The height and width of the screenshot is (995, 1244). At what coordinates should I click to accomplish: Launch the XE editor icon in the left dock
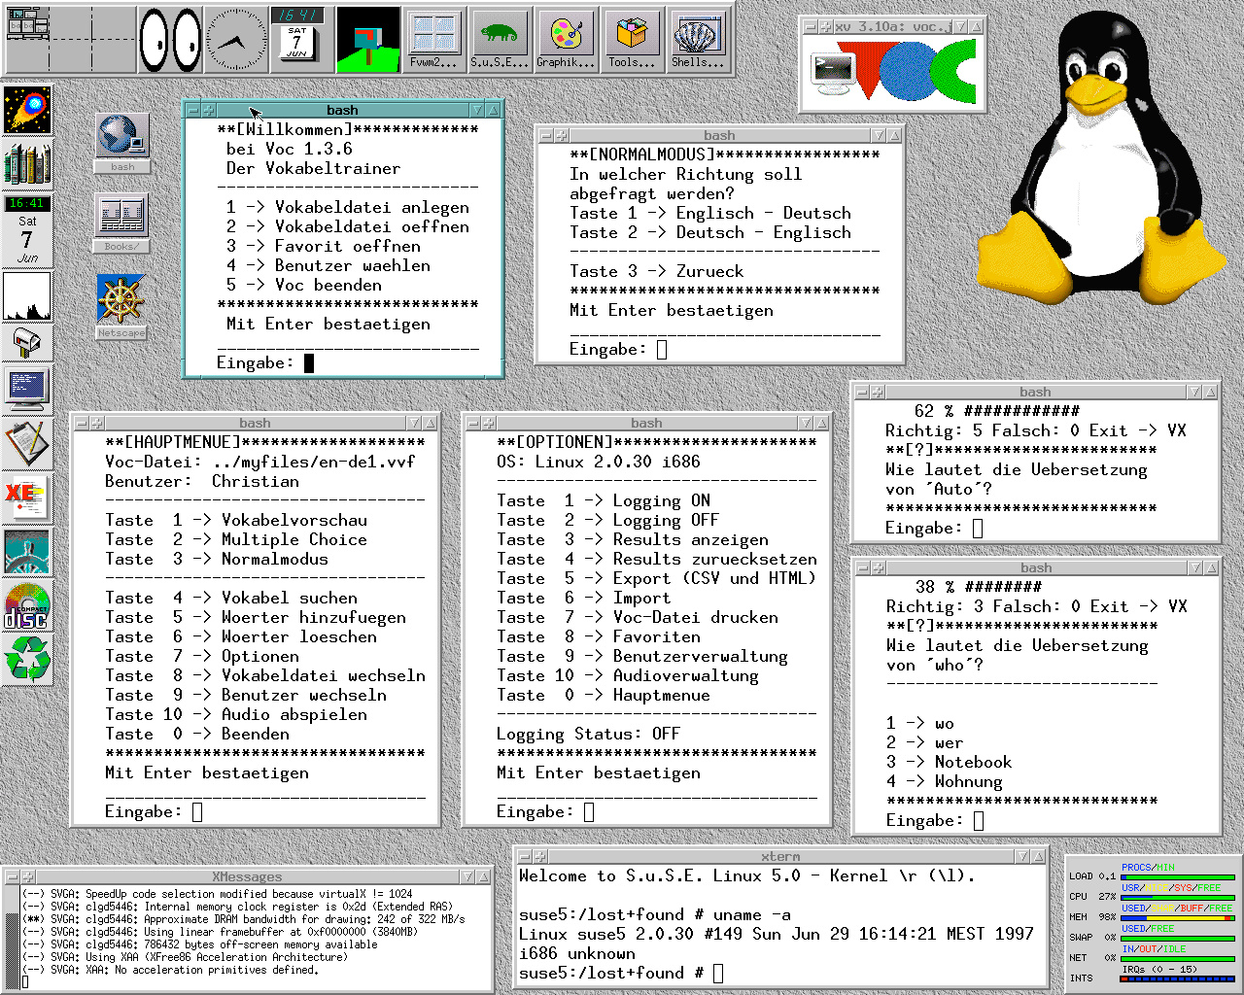pos(27,497)
